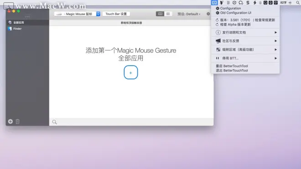This screenshot has height=169, width=301.
Task: Click the Finder app icon in sidebar
Action: point(10,29)
